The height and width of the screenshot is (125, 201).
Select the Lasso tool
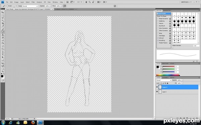coord(3,18)
